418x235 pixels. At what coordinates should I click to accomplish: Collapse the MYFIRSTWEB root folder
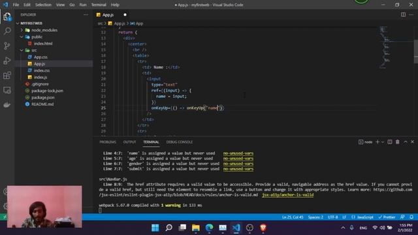[31, 23]
